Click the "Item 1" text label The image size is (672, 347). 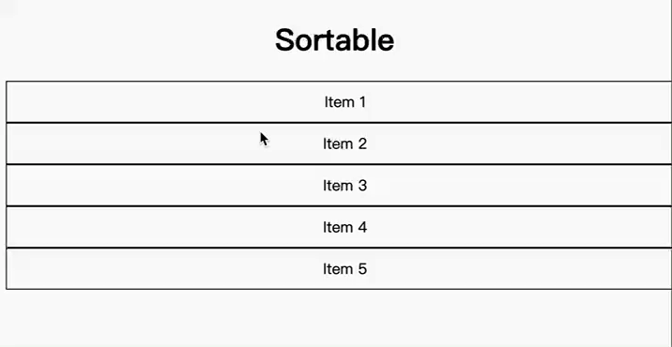coord(345,102)
